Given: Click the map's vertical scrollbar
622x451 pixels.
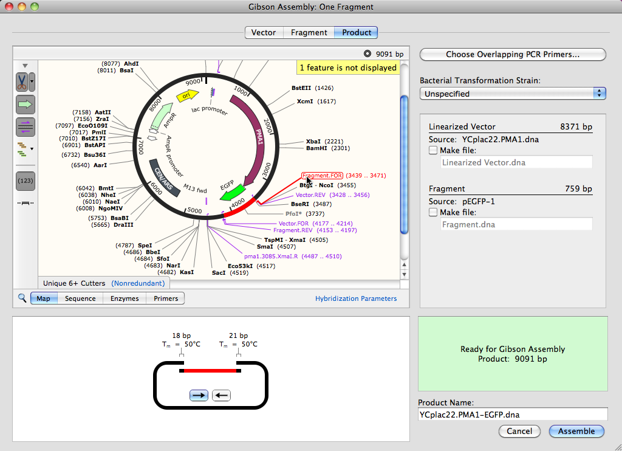Looking at the screenshot, I should (404, 164).
